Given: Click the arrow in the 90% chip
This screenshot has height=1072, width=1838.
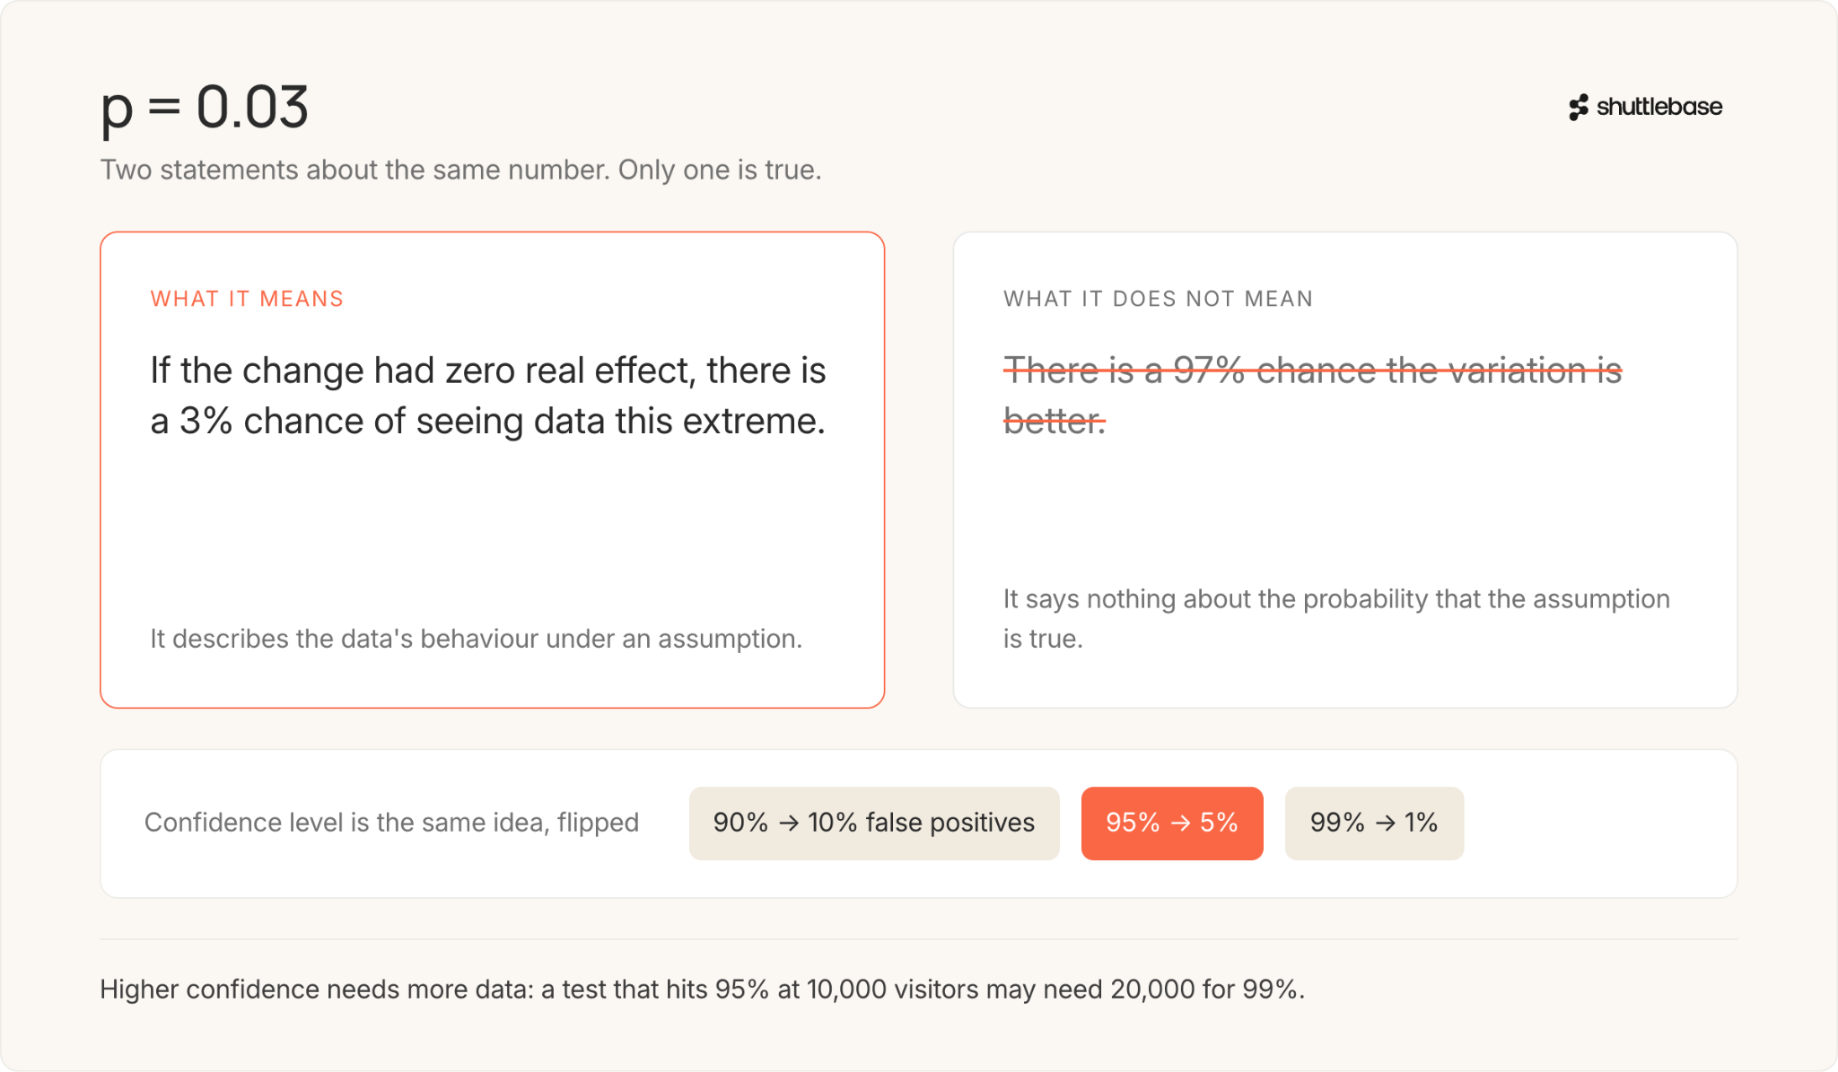Looking at the screenshot, I should (789, 823).
